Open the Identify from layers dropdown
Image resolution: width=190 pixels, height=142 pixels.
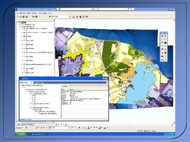pos(107,83)
